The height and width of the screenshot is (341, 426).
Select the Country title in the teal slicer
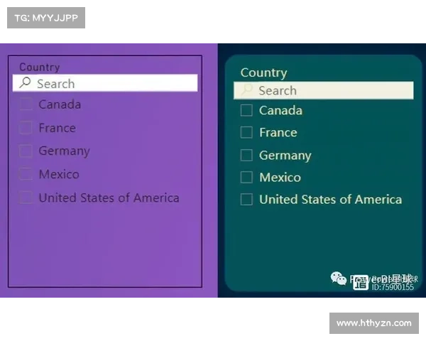tap(263, 72)
